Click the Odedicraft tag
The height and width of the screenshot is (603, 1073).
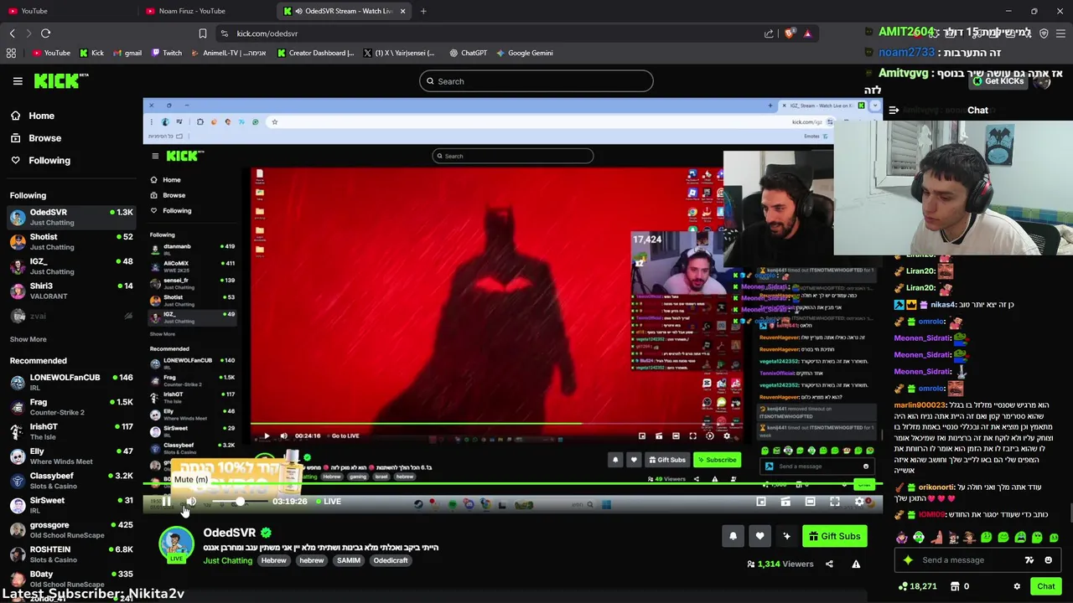point(391,560)
